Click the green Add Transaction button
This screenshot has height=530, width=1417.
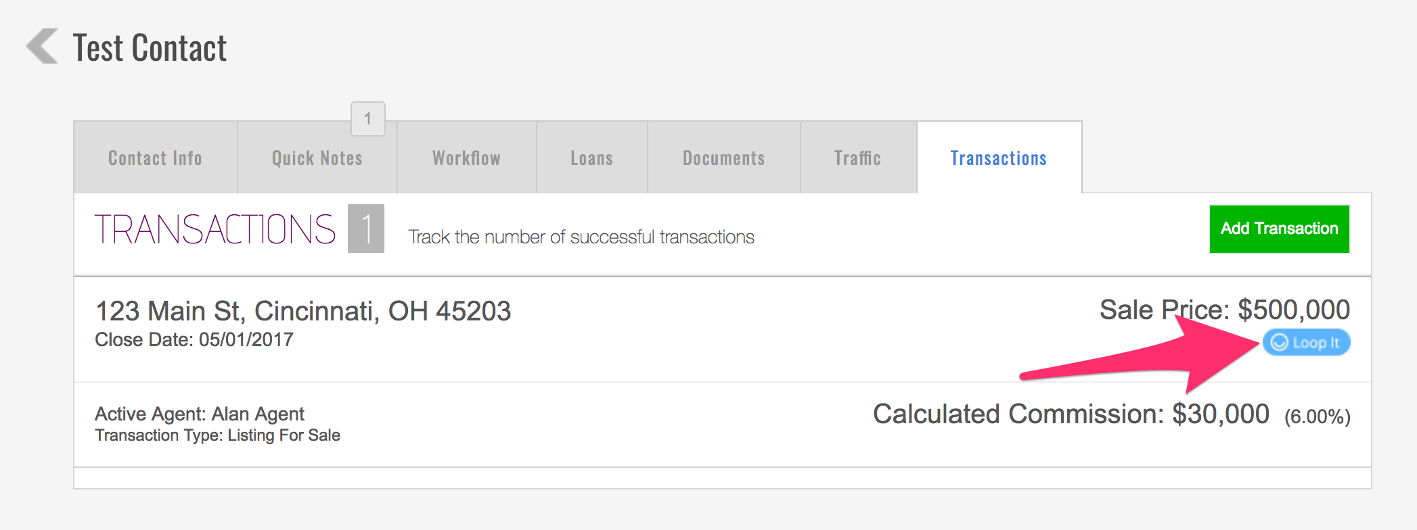tap(1278, 228)
